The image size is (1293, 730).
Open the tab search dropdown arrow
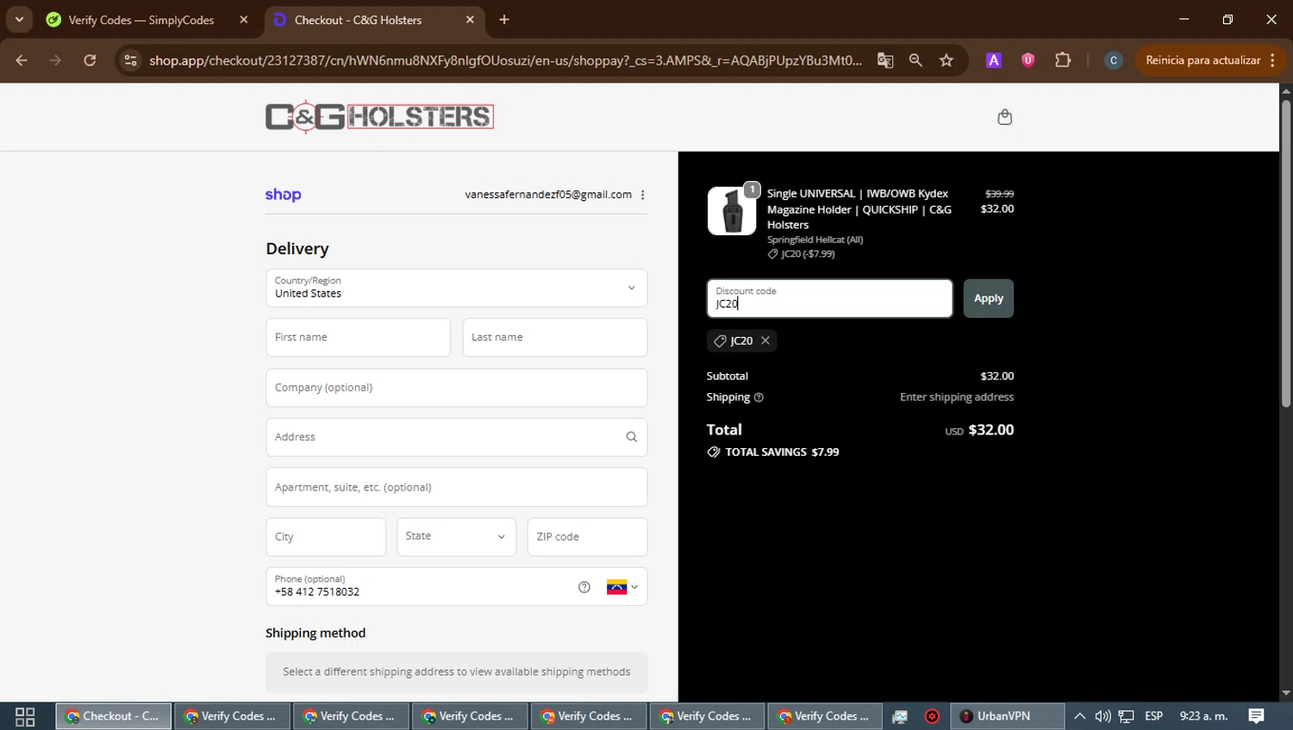coord(19,20)
